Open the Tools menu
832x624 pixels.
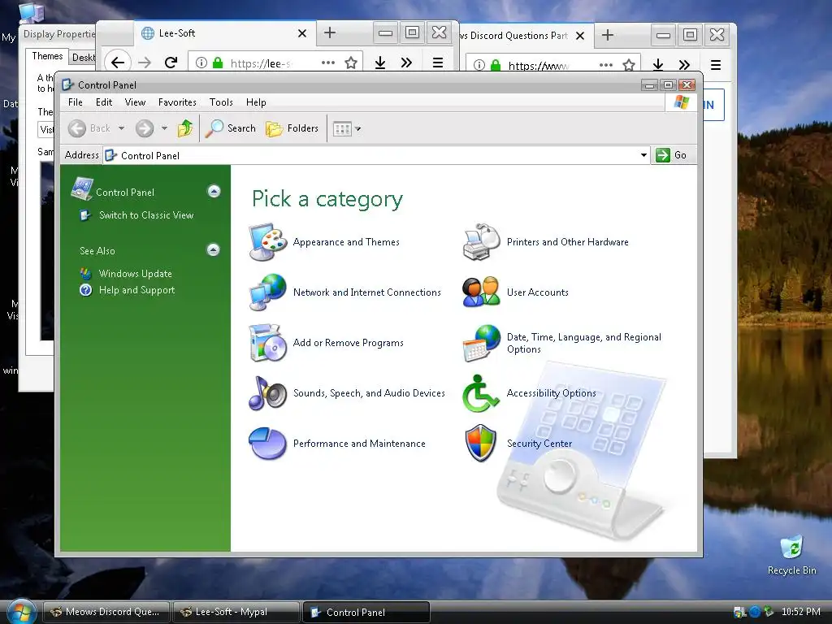(x=221, y=102)
